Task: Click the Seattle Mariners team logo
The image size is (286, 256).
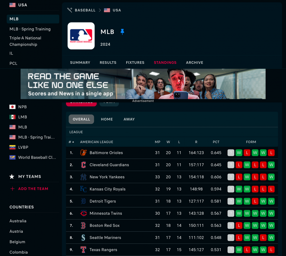Action: point(83,237)
